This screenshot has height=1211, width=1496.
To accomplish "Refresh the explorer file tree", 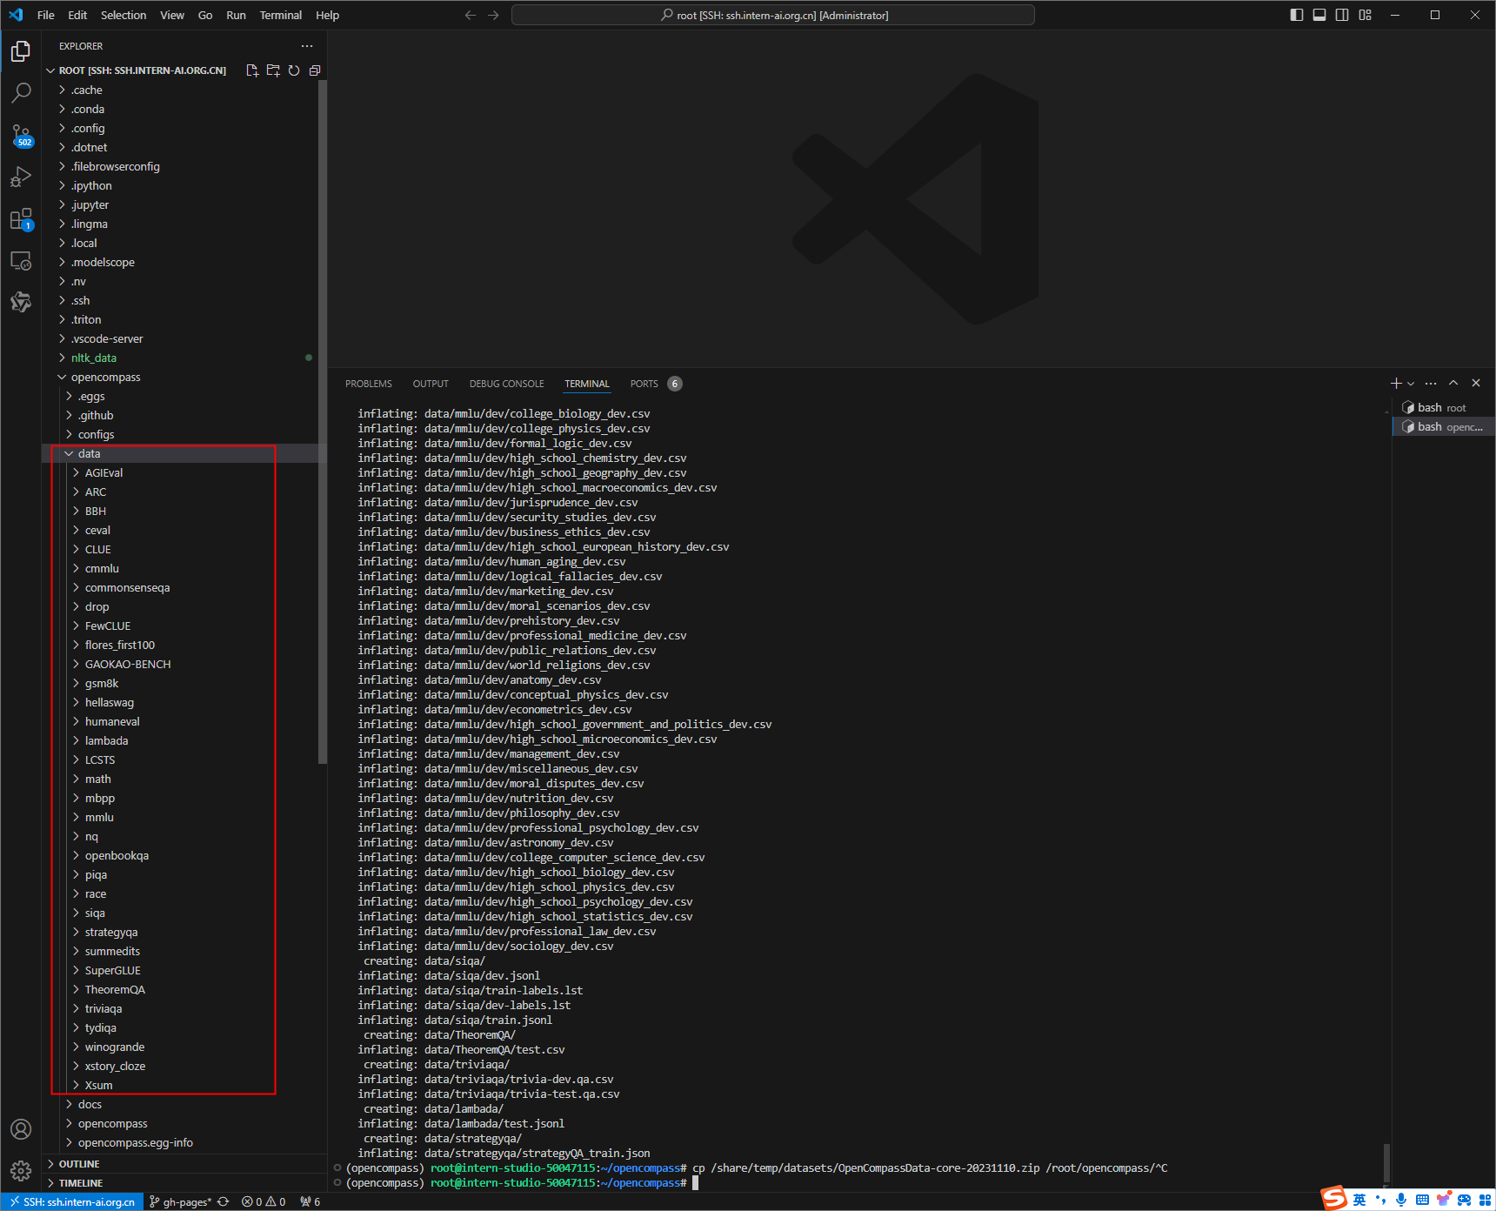I will (294, 70).
